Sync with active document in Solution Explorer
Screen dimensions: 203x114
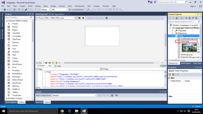(x=186, y=18)
